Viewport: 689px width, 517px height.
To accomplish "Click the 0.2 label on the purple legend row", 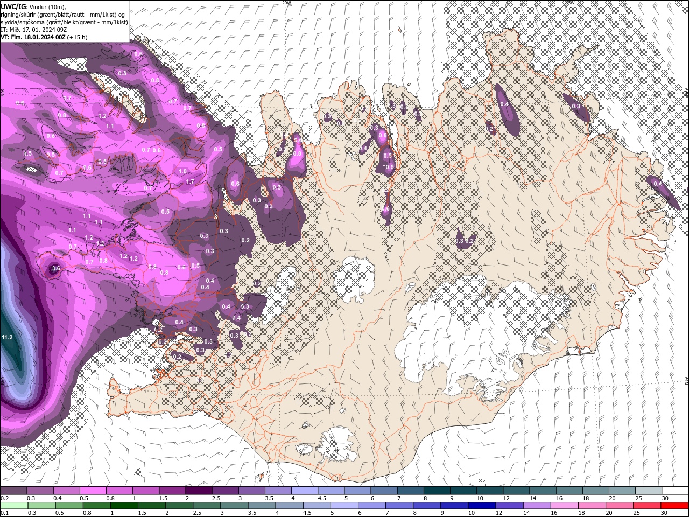I will coord(4,498).
